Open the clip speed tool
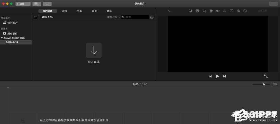Viewport: 280px width, 124px height. coord(232,11)
